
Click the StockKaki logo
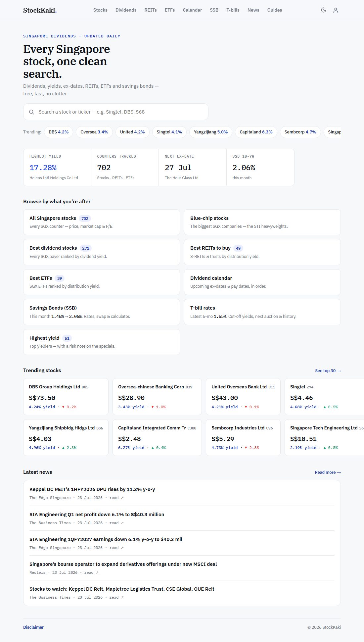[40, 10]
